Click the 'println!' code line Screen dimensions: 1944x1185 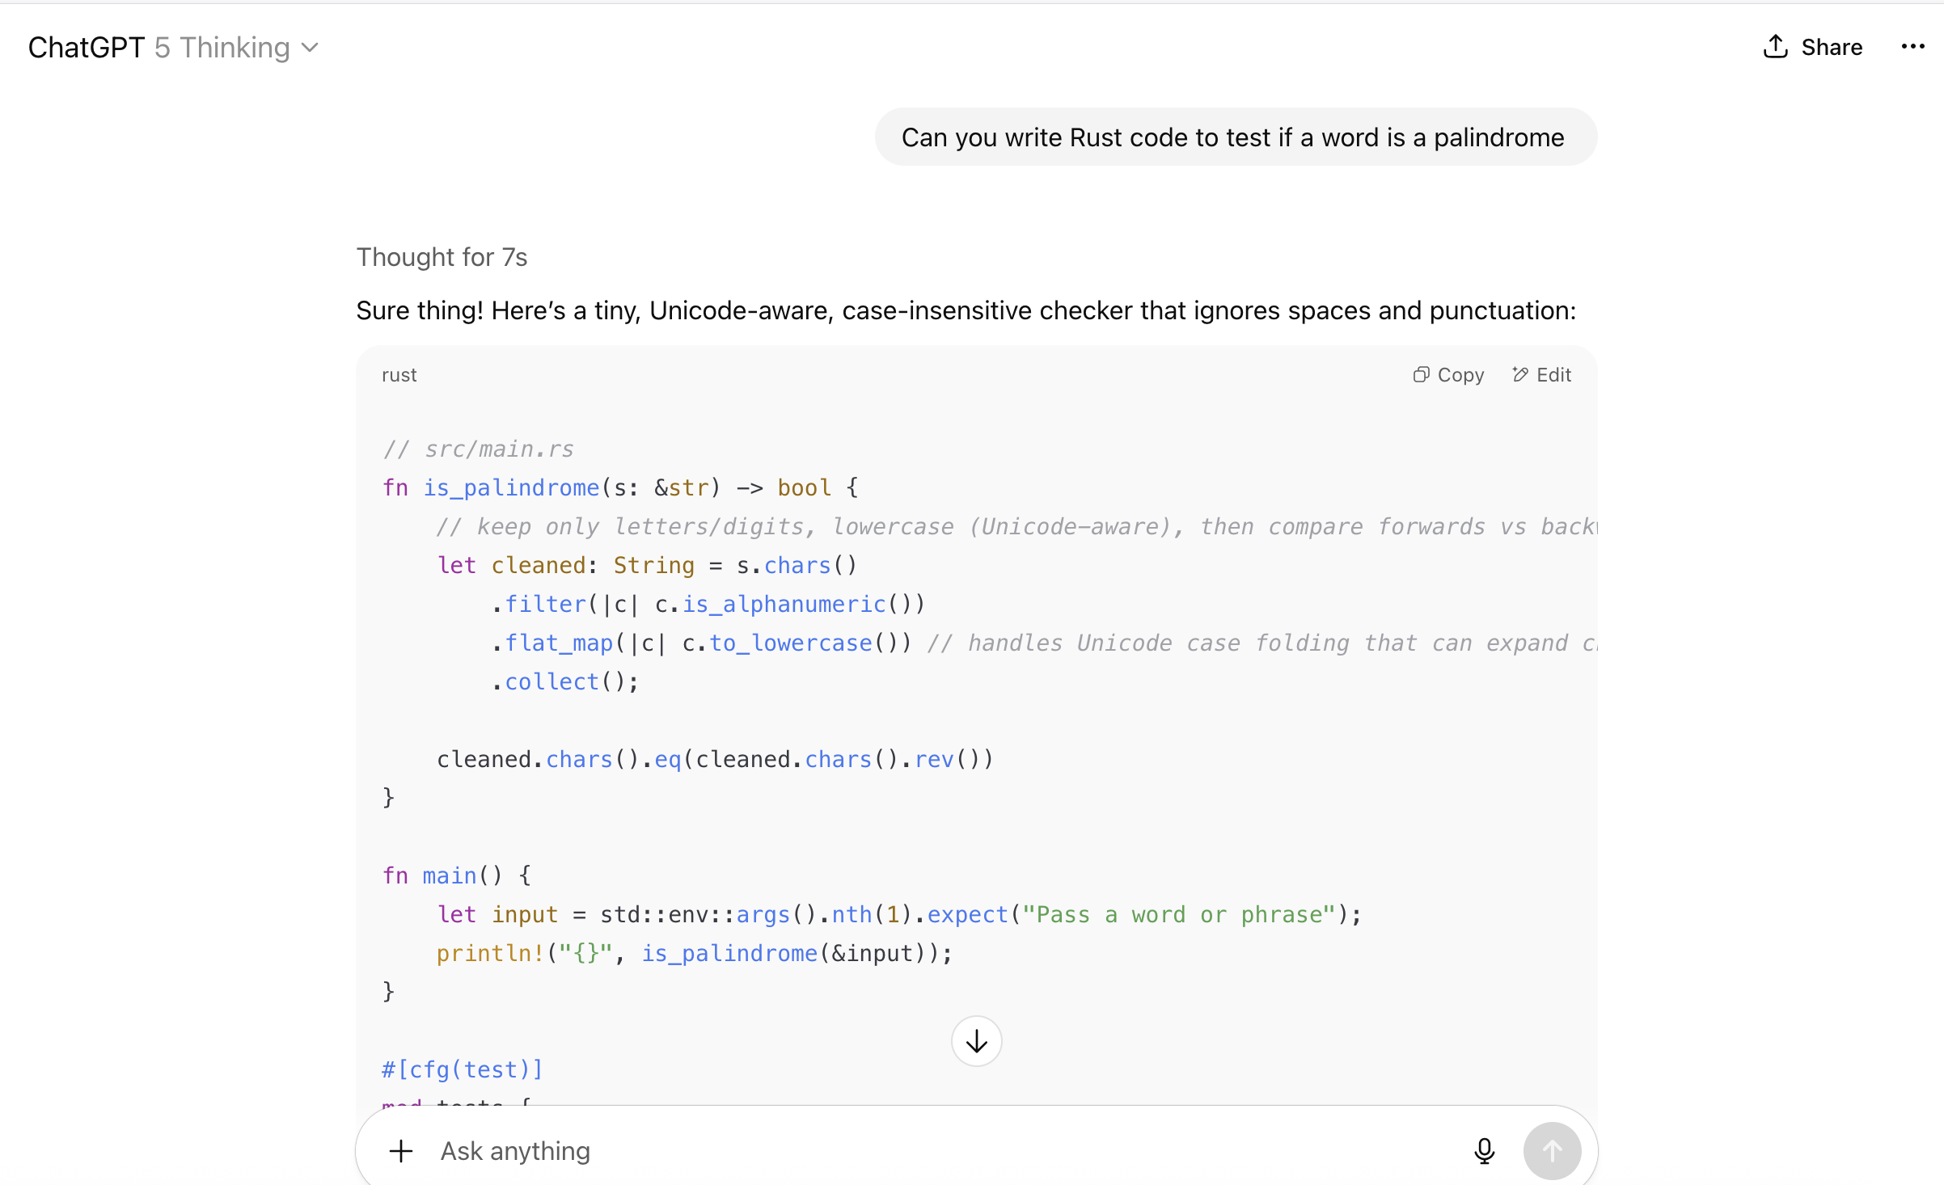coord(695,953)
